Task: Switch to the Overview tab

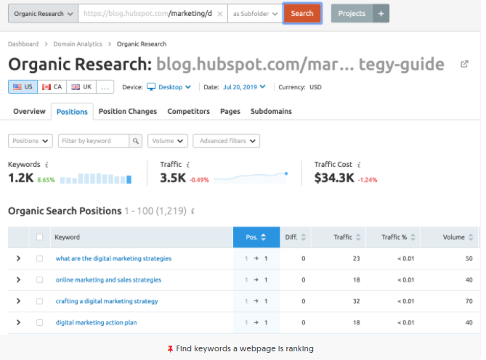Action: [29, 112]
